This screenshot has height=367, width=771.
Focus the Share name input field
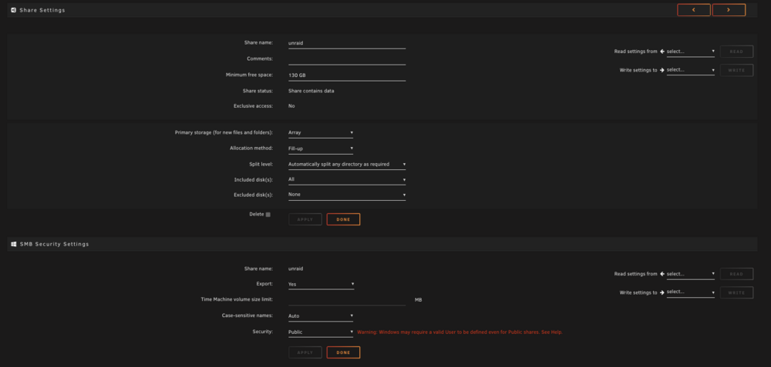click(x=347, y=43)
